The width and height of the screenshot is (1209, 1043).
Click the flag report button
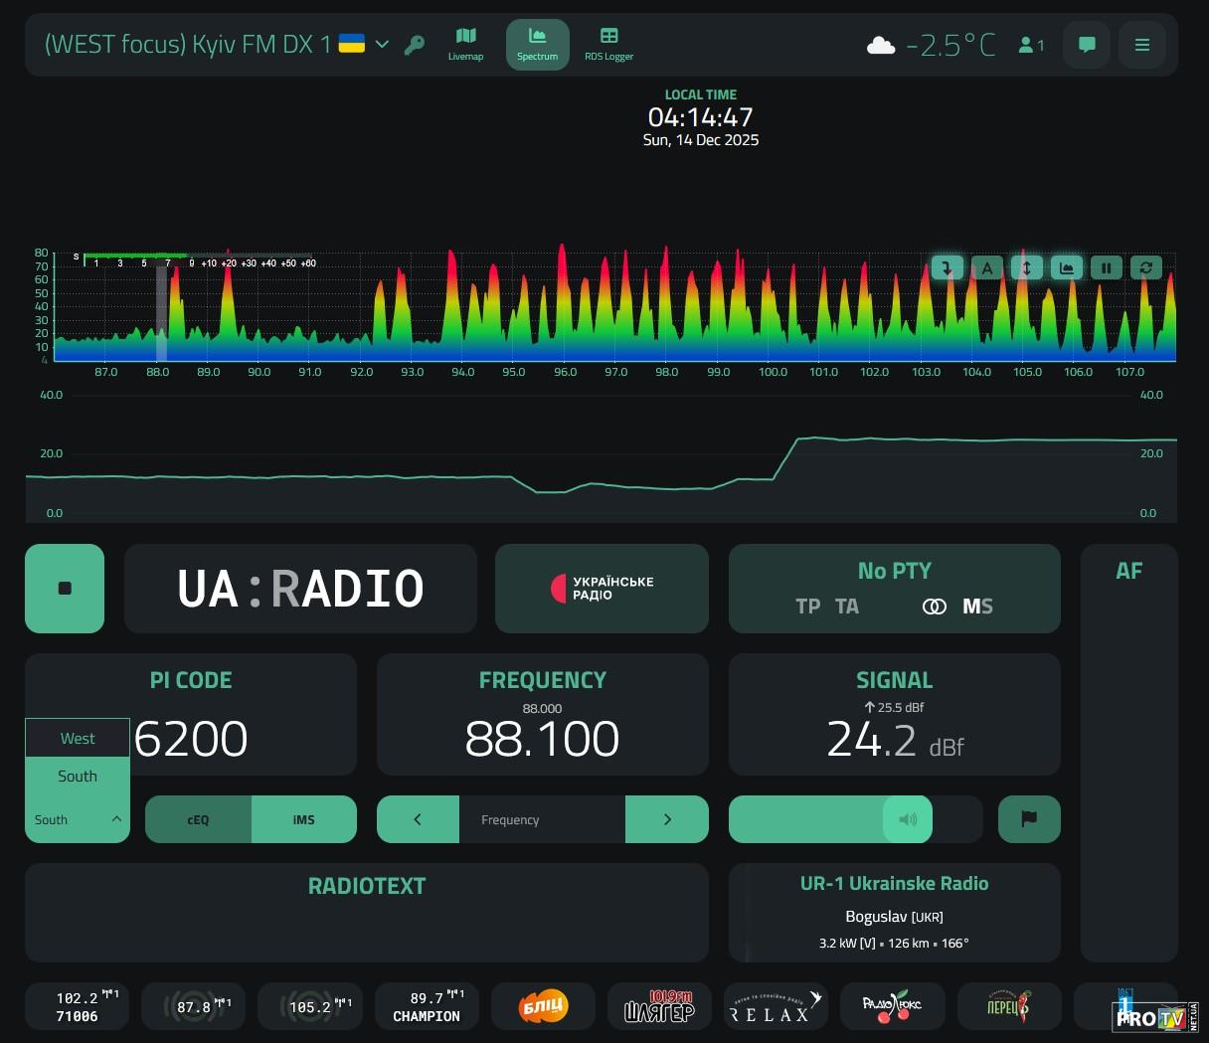point(1029,819)
